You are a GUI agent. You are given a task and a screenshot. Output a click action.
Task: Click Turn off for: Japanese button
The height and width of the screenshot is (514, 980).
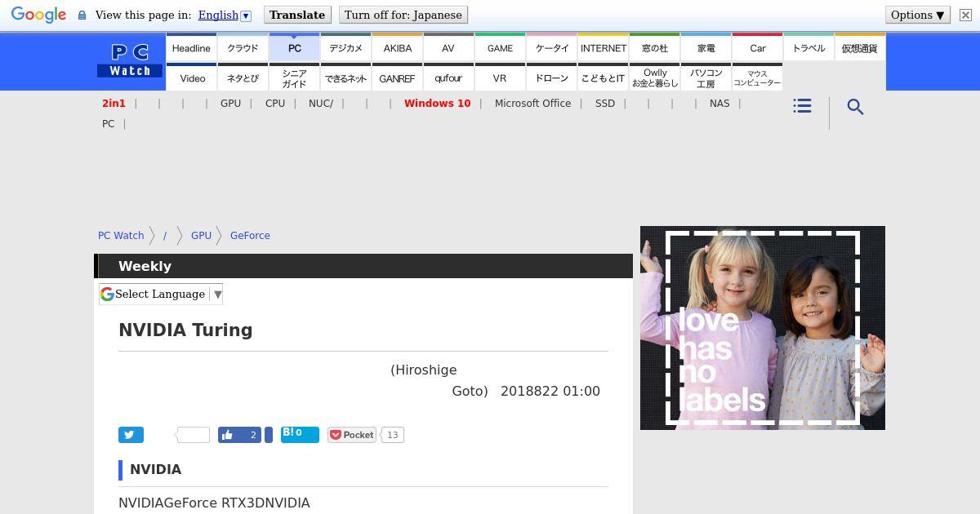[403, 15]
